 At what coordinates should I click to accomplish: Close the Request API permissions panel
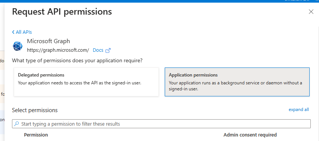coord(311,12)
